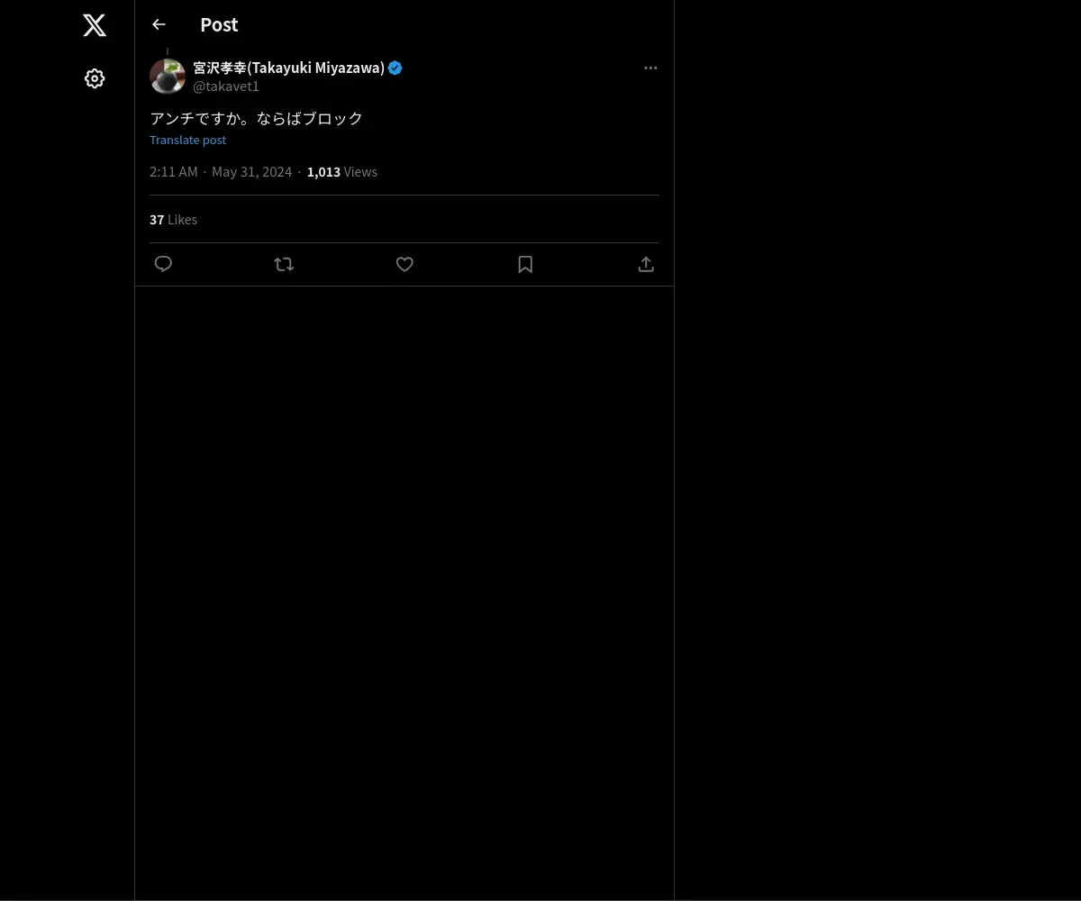This screenshot has width=1081, height=901.
Task: Open the three-dot more options menu
Action: coord(650,68)
